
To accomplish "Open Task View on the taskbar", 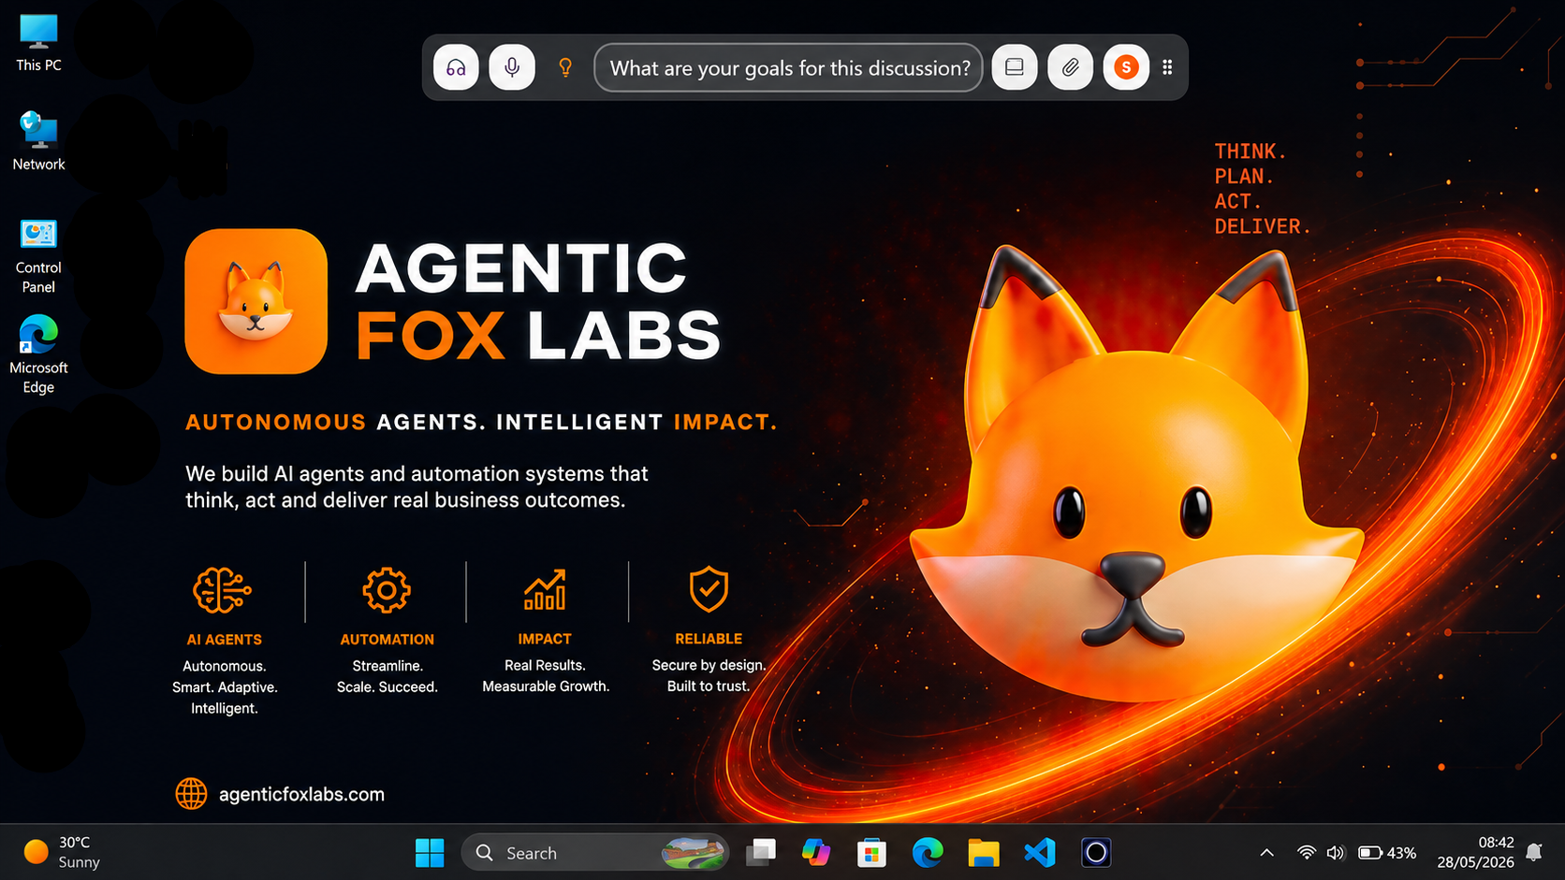I will [761, 853].
